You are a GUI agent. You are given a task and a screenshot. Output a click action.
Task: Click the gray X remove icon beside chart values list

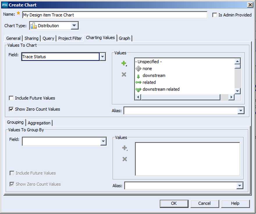(124, 75)
